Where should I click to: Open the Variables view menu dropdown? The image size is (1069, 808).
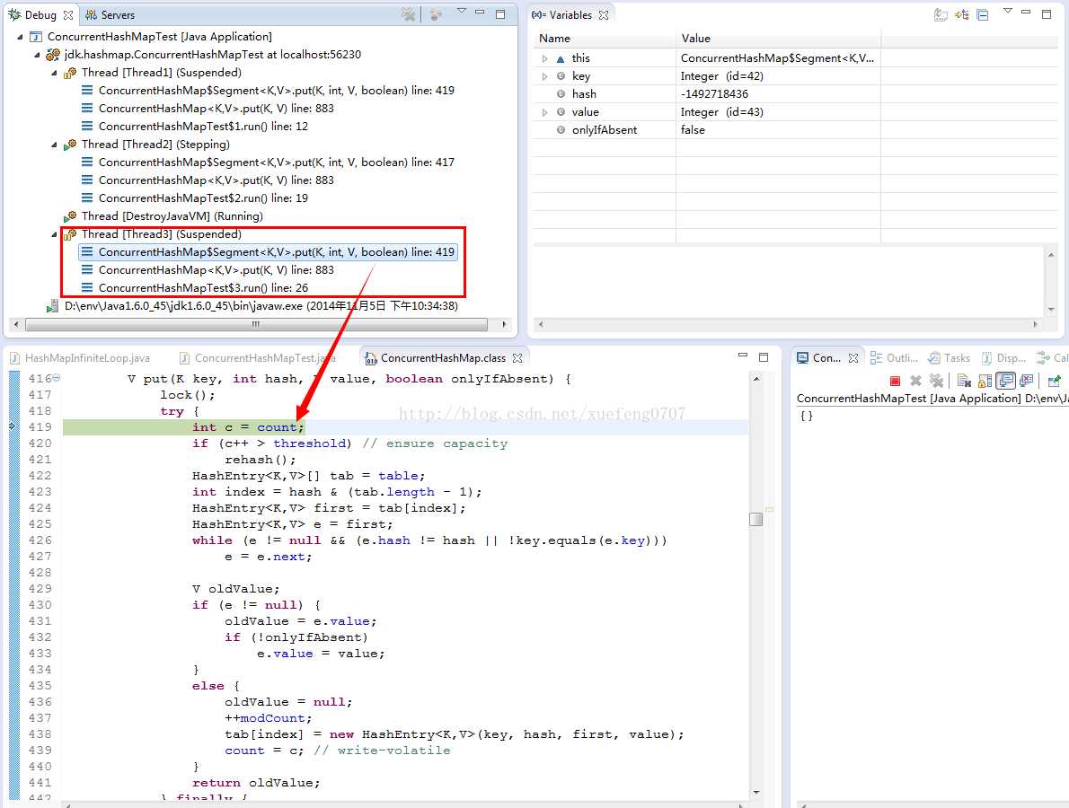(1008, 11)
